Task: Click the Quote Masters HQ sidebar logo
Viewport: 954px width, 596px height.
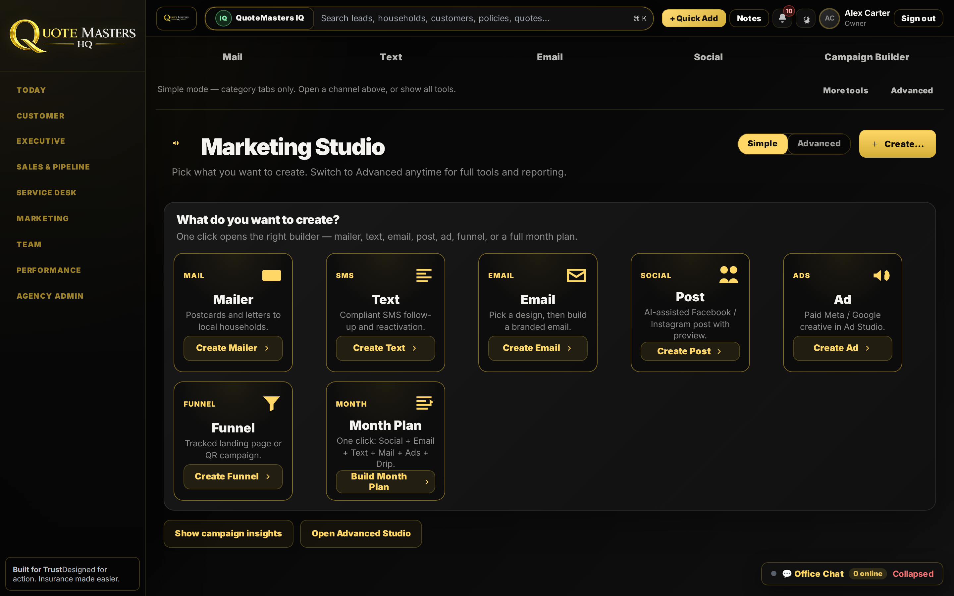Action: click(73, 35)
